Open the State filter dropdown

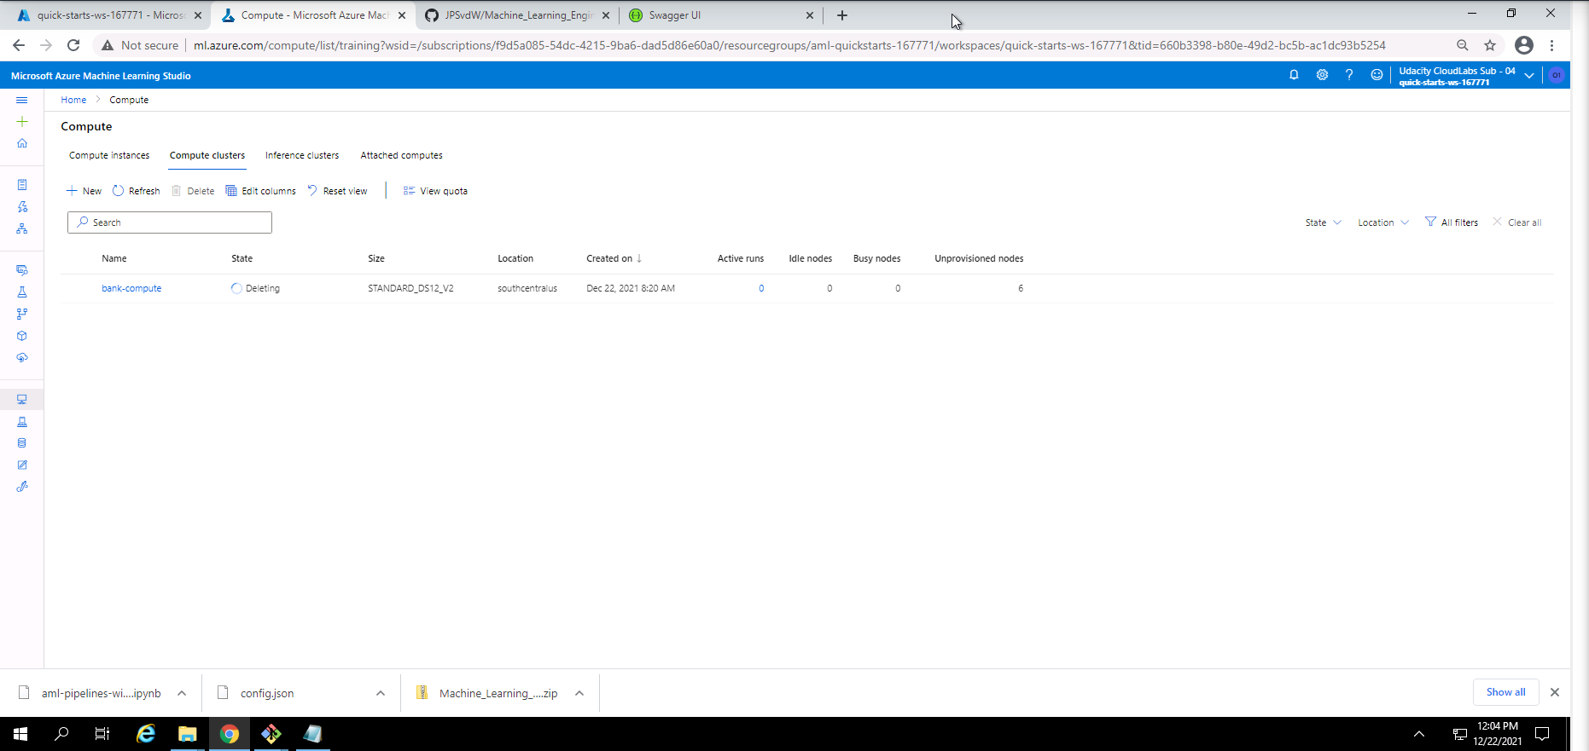pyautogui.click(x=1323, y=222)
